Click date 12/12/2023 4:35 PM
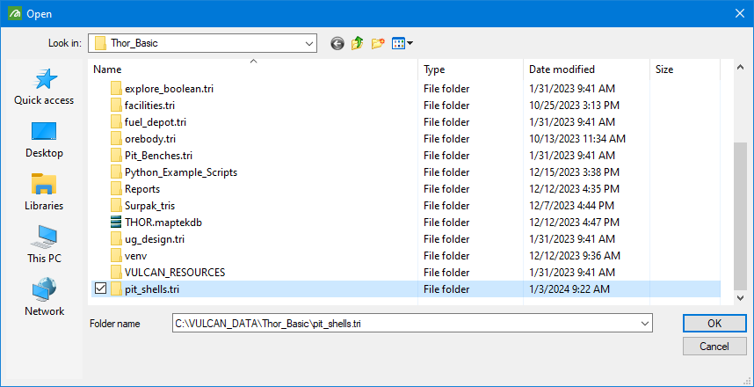This screenshot has height=387, width=754. click(574, 189)
